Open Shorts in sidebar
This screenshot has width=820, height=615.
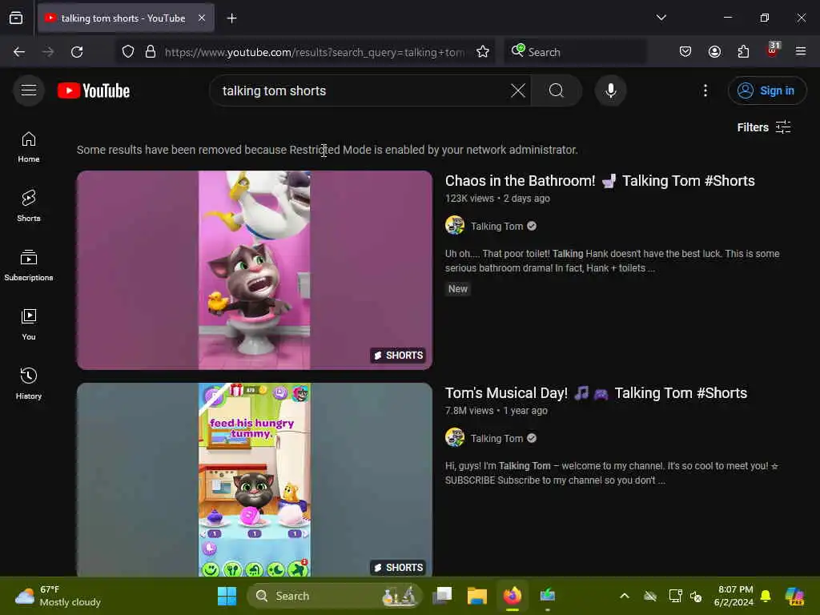pyautogui.click(x=29, y=206)
